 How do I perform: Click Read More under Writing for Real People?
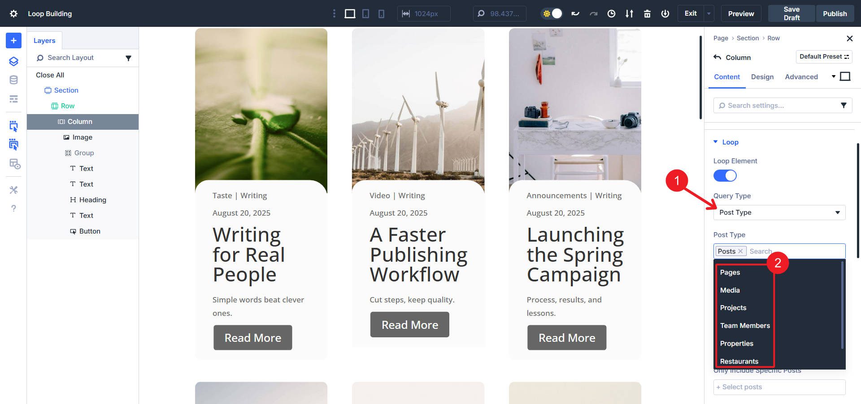253,338
